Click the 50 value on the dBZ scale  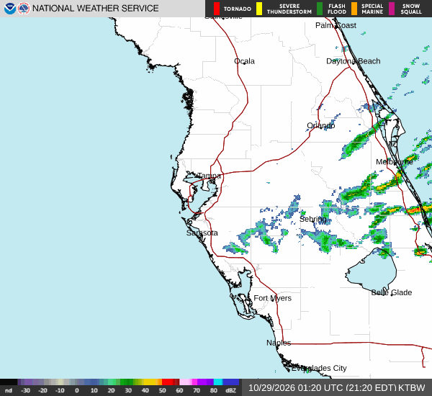pyautogui.click(x=162, y=390)
